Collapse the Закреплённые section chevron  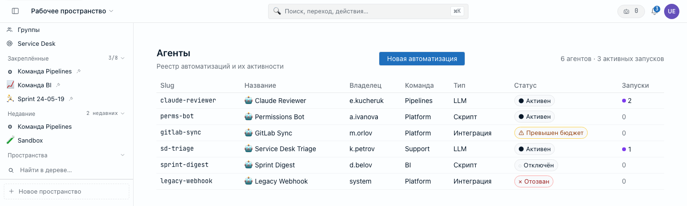[x=123, y=58]
